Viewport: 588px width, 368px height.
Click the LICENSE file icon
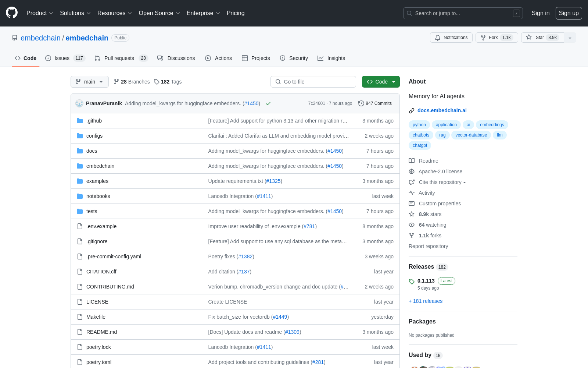coord(80,302)
